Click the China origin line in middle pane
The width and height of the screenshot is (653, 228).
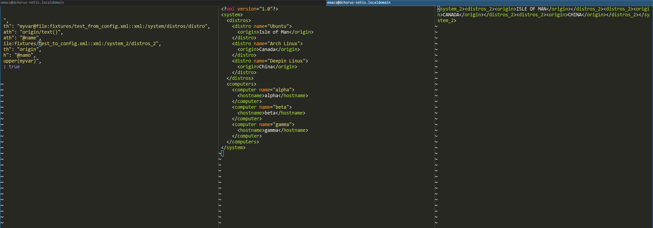(267, 67)
